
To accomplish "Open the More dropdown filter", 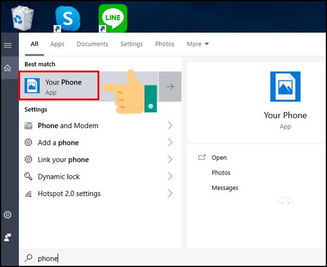I will click(x=198, y=44).
